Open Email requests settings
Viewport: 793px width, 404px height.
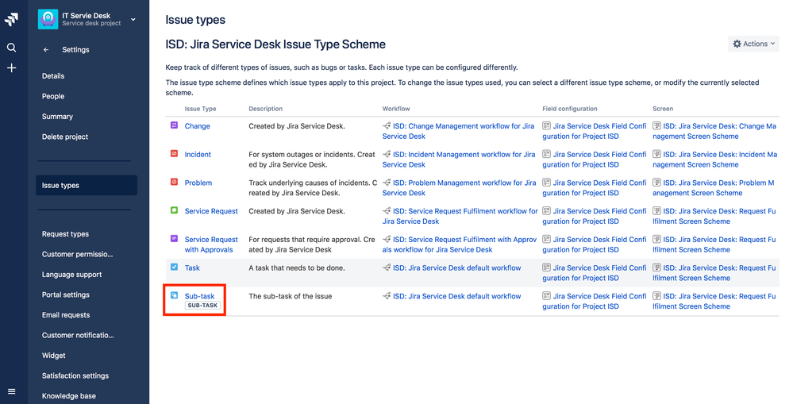[x=66, y=314]
